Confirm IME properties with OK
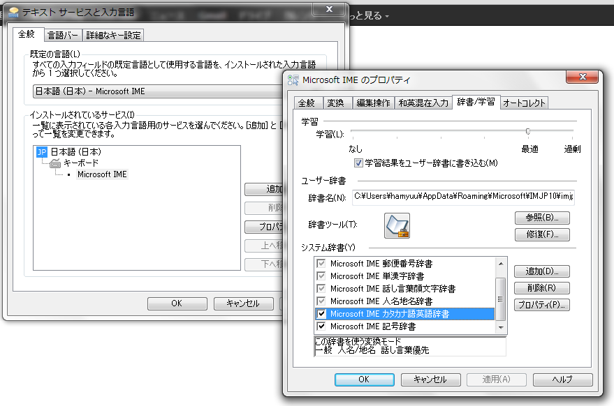 pos(364,379)
